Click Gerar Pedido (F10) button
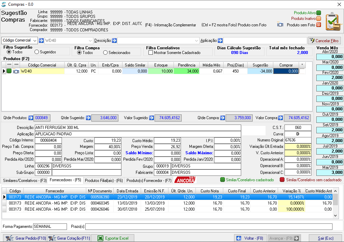 (x=25, y=238)
